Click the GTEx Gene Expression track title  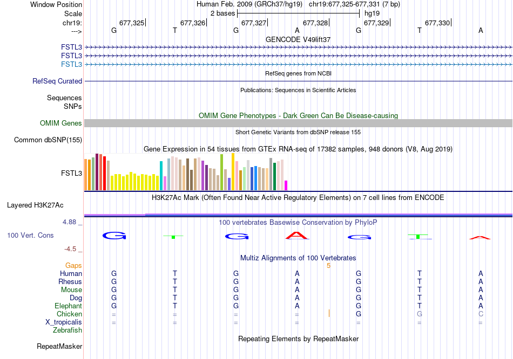click(x=298, y=149)
